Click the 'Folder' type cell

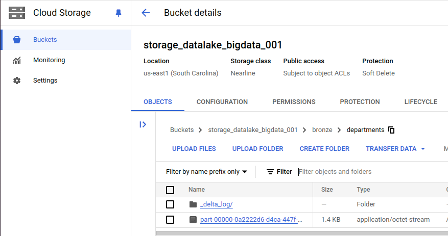366,204
